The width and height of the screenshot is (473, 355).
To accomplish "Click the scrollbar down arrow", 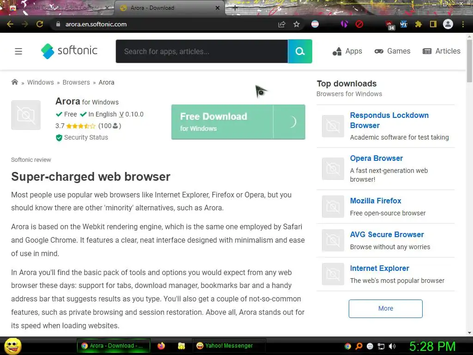I will click(x=469, y=333).
